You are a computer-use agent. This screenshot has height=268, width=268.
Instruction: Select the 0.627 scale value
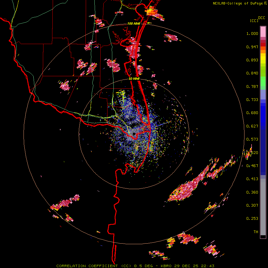point(252,126)
